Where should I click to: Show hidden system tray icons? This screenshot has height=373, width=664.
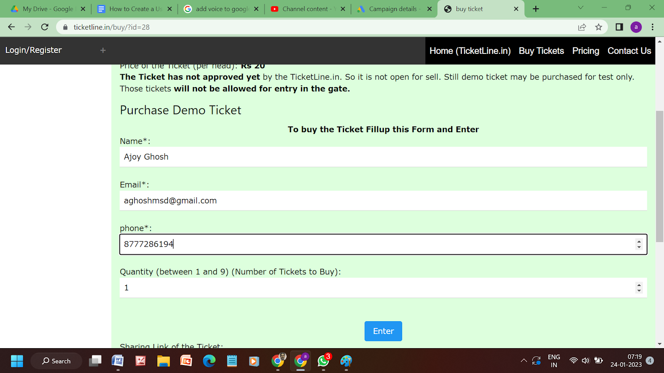click(x=524, y=361)
